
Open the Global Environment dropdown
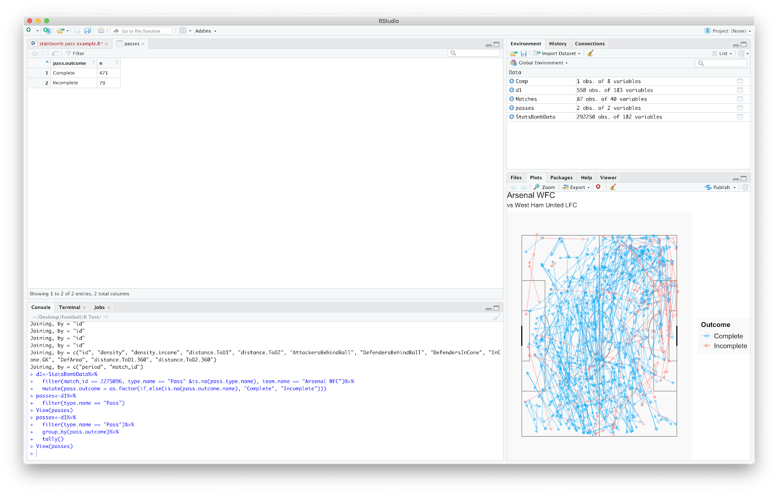(x=539, y=63)
